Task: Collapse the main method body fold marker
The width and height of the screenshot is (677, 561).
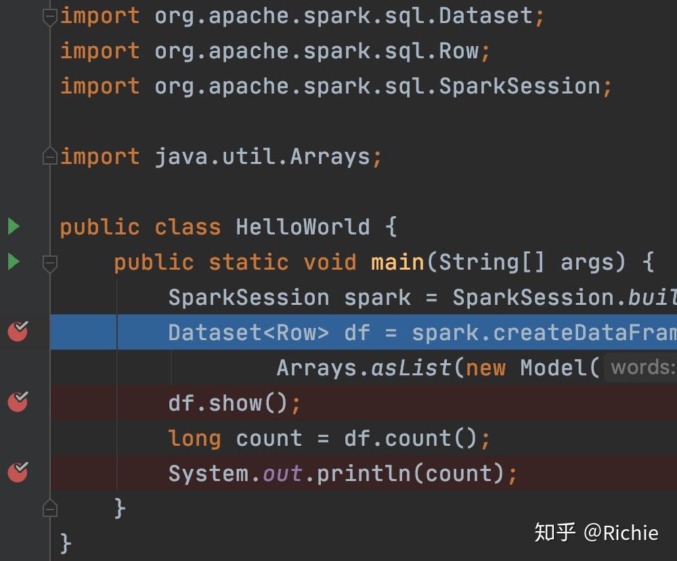Action: point(49,262)
